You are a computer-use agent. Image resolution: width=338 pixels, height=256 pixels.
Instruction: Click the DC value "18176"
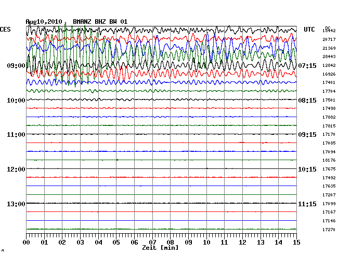pyautogui.click(x=329, y=160)
